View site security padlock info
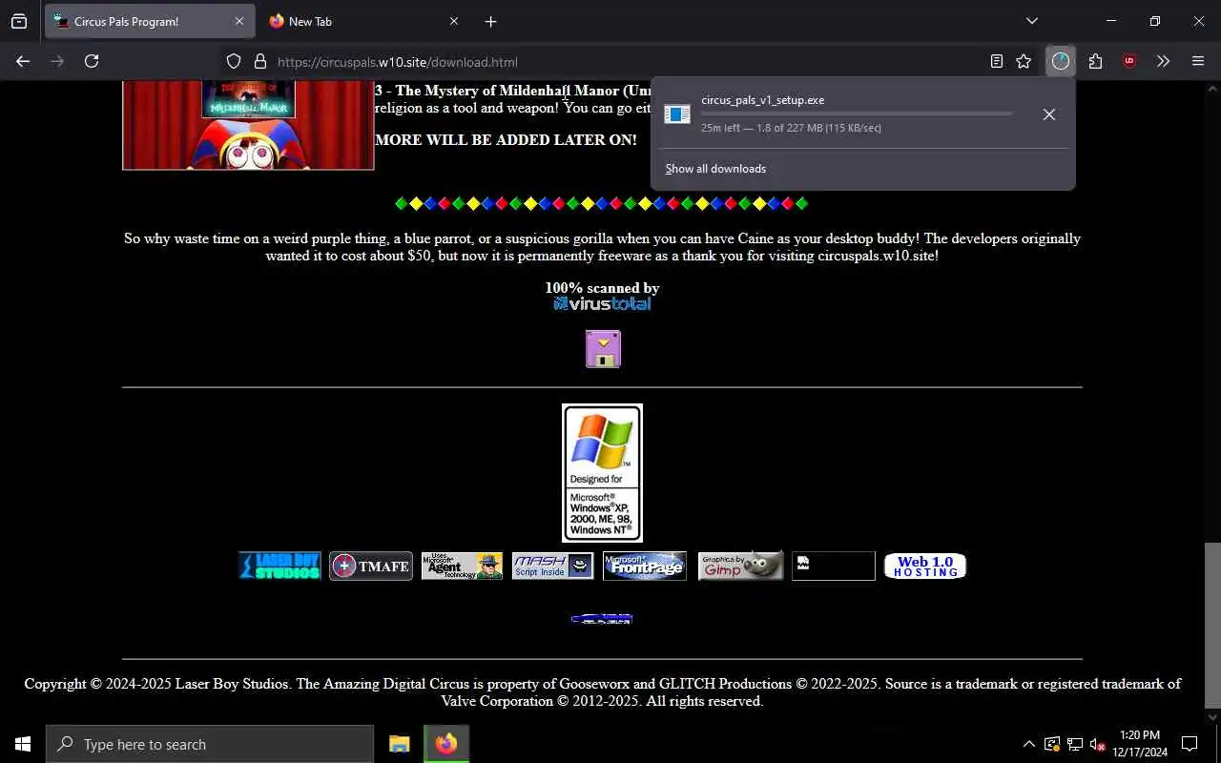Viewport: 1221px width, 763px height. (259, 62)
